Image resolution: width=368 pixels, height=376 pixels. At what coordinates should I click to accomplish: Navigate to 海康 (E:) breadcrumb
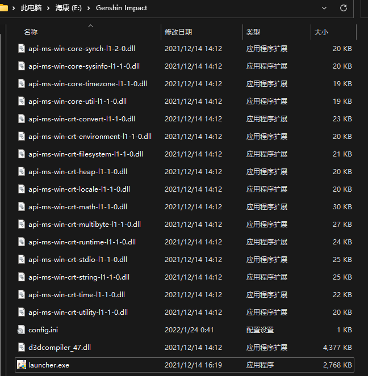(68, 8)
